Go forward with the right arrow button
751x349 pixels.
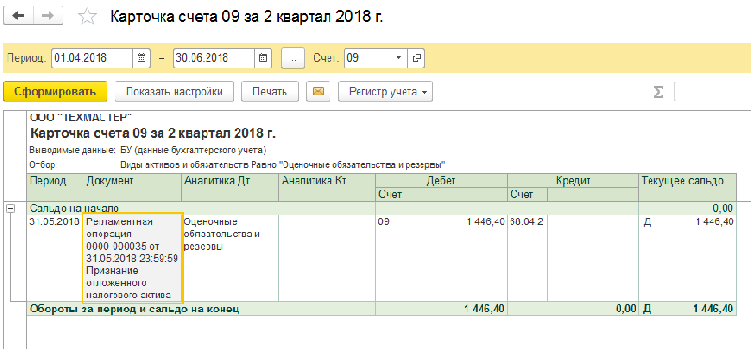48,16
